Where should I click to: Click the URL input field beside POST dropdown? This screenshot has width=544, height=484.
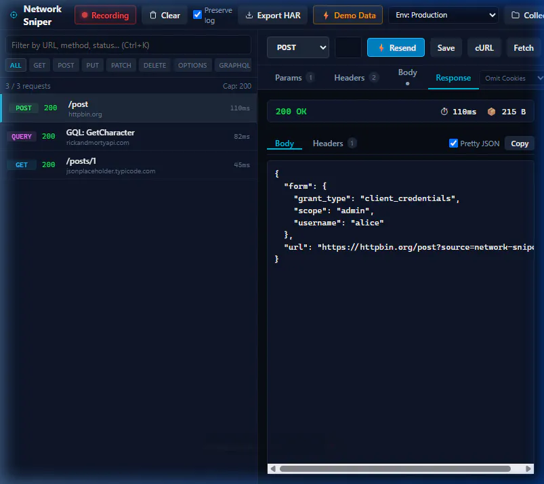348,47
